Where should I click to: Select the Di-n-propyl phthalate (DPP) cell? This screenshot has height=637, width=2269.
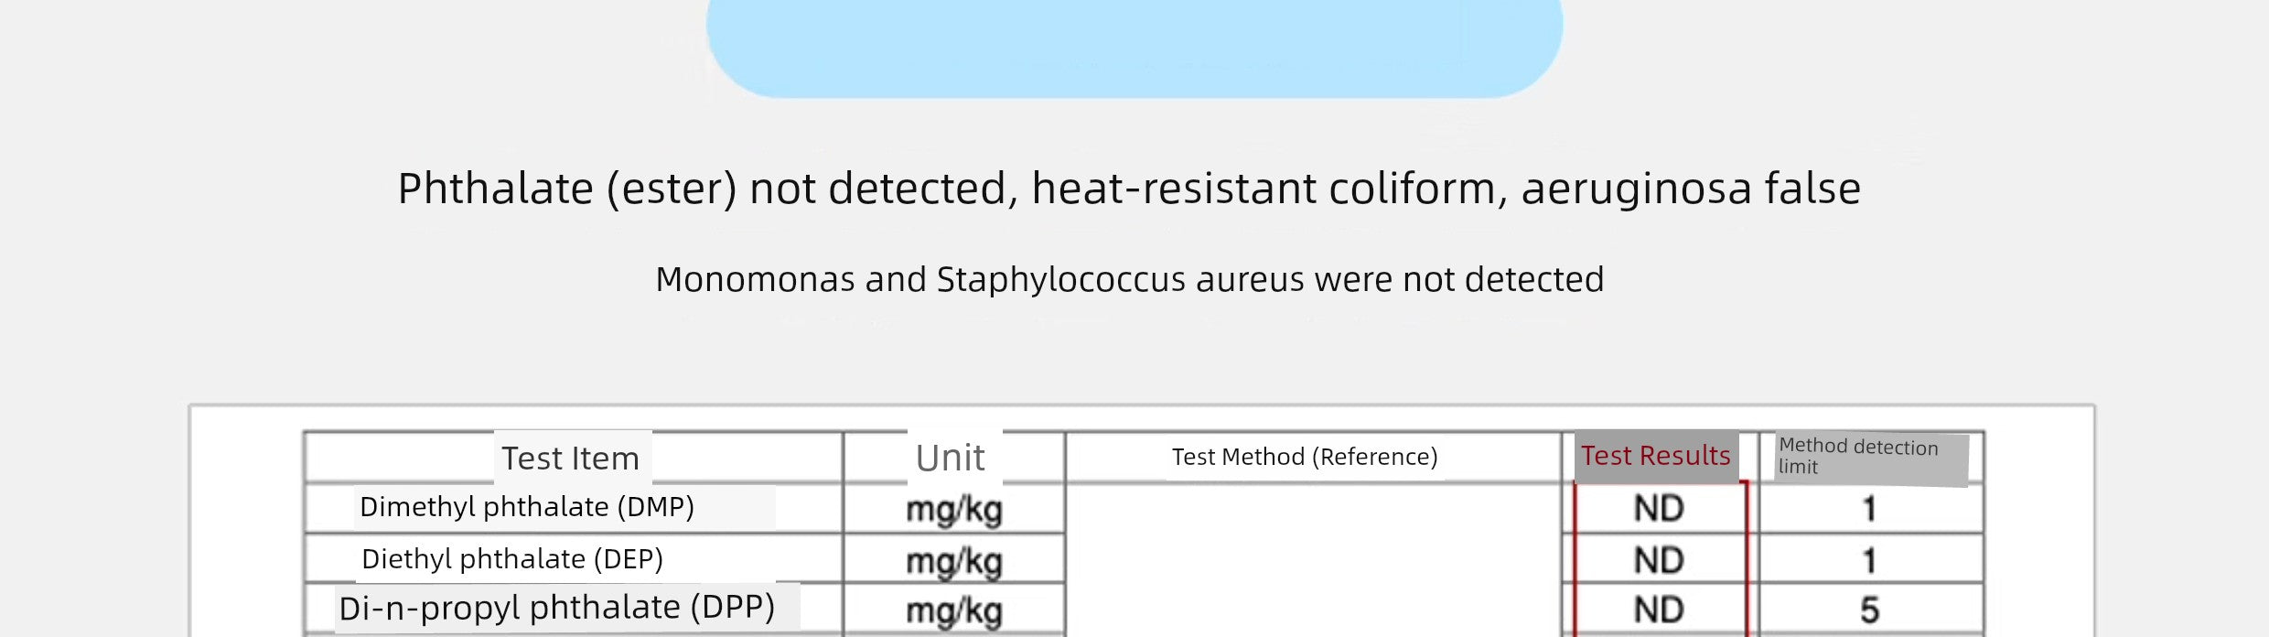pos(557,608)
